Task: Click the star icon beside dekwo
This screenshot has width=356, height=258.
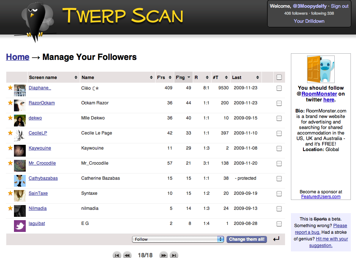Action: (x=10, y=118)
